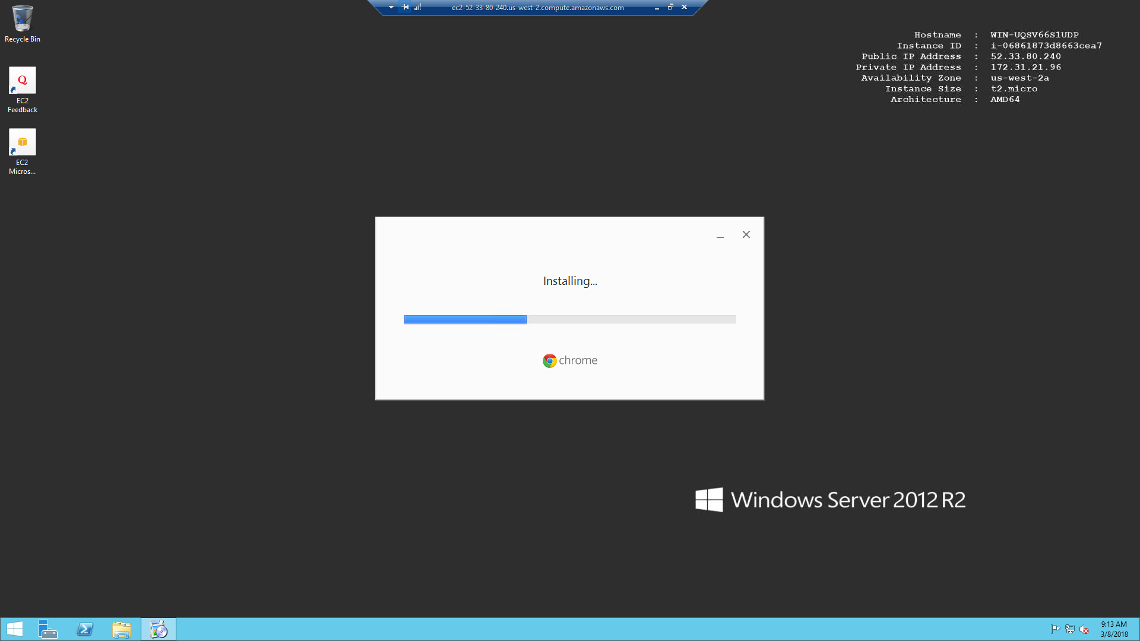The width and height of the screenshot is (1140, 641).
Task: Restore down the remote desktop window
Action: coord(670,7)
